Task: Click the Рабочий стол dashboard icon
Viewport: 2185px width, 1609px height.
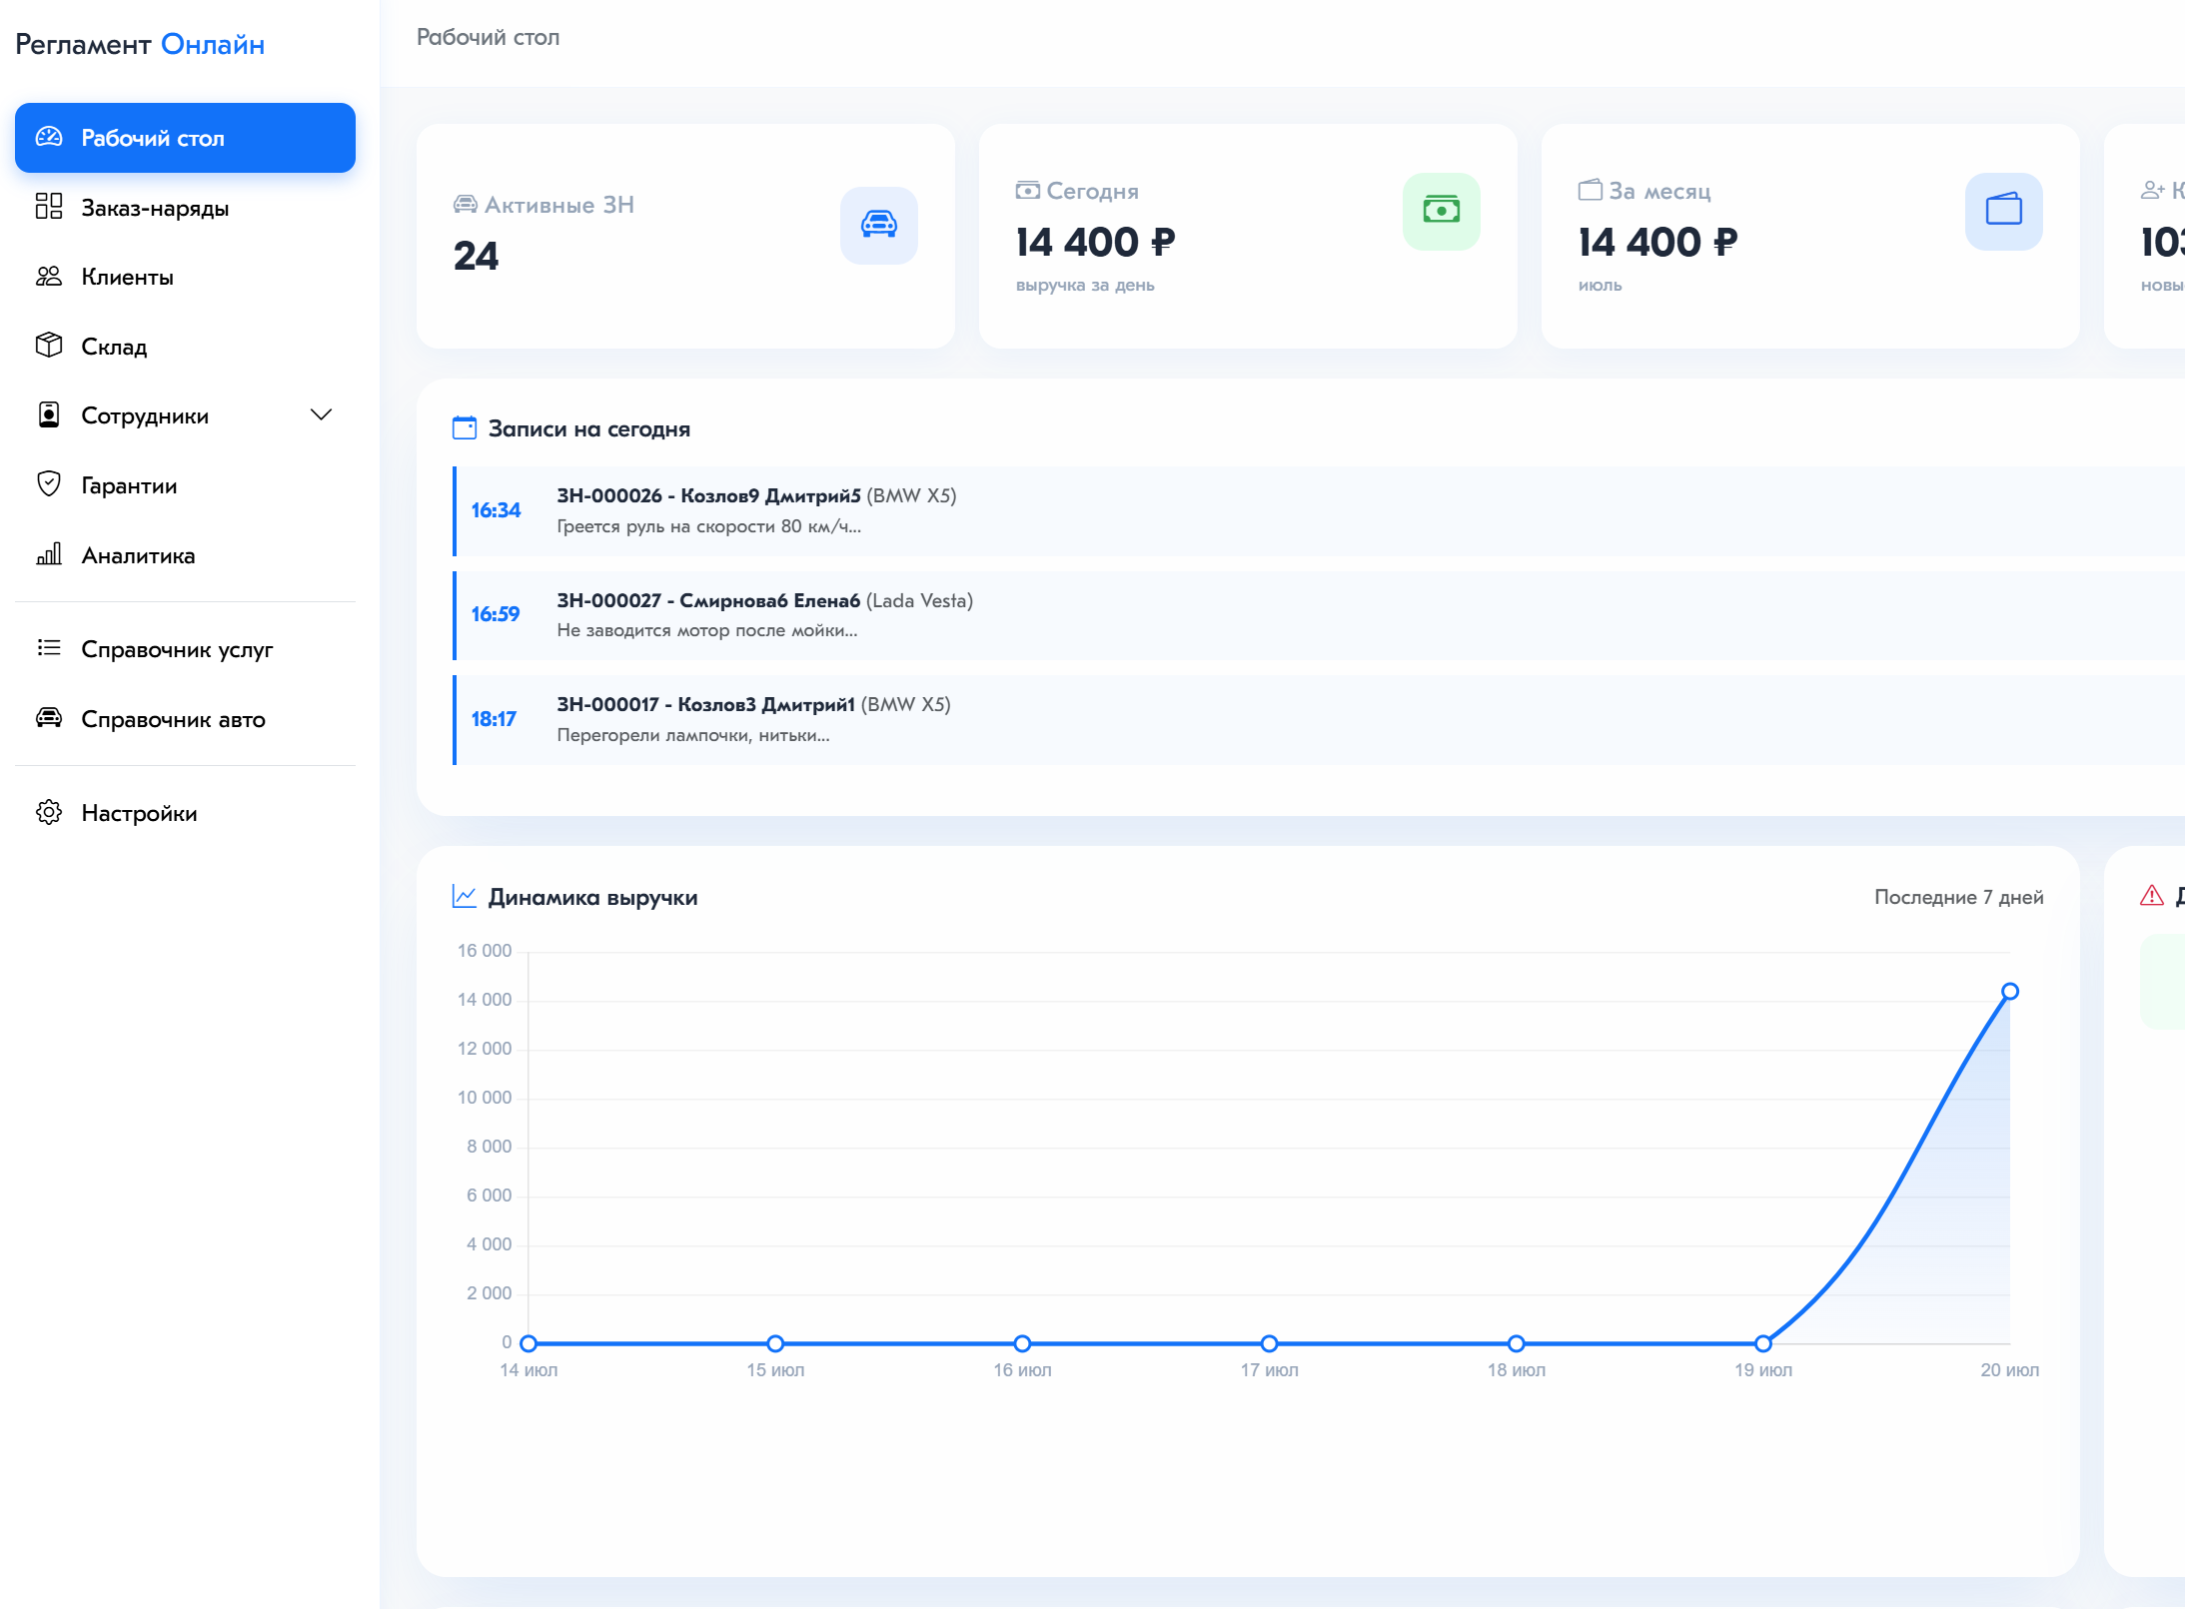Action: point(49,138)
